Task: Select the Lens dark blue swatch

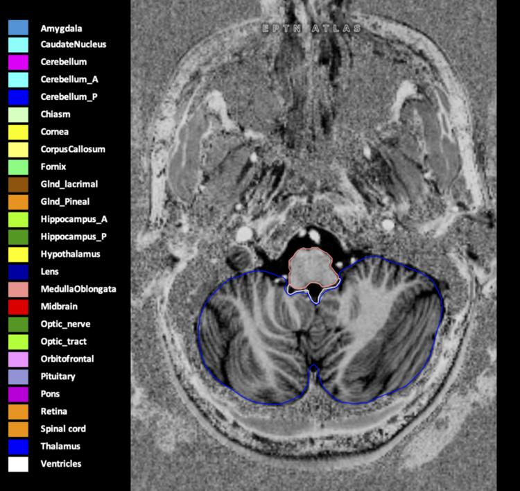Action: pos(18,272)
